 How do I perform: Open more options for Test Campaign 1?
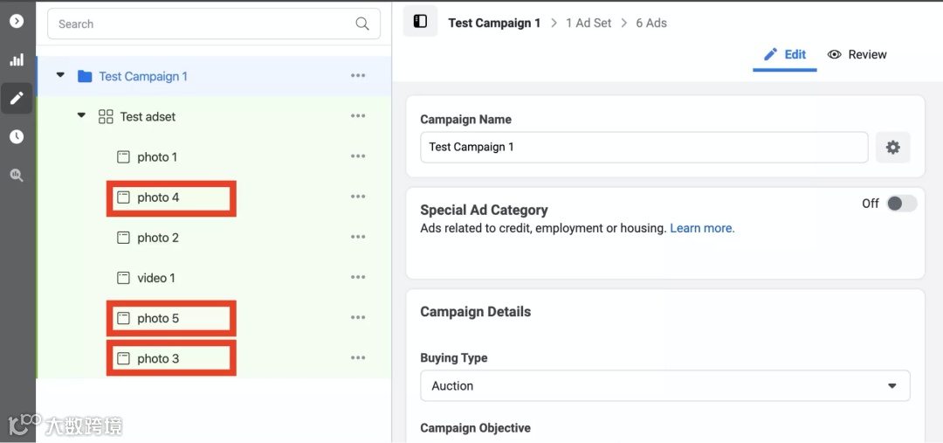358,76
